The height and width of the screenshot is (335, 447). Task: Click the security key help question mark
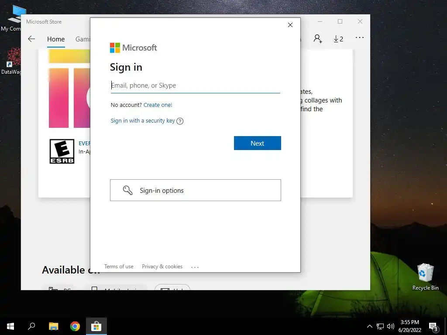[x=180, y=121]
